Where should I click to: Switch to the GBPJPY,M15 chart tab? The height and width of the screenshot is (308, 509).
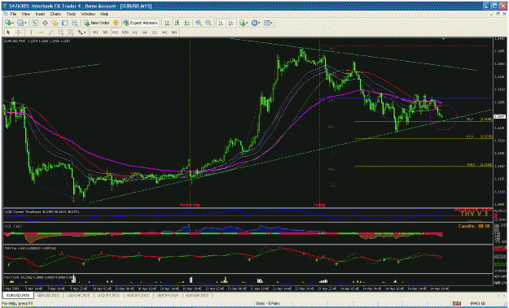(168, 295)
